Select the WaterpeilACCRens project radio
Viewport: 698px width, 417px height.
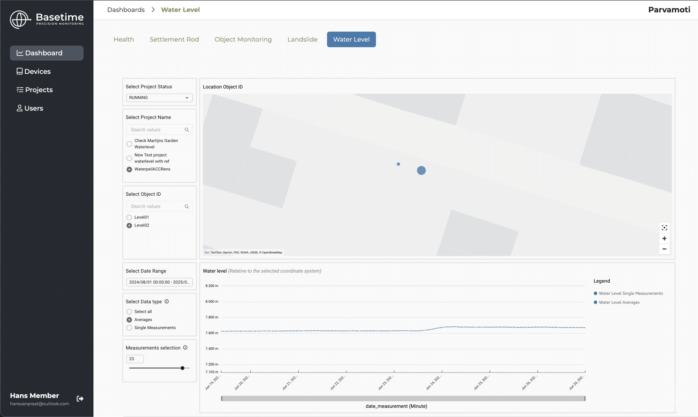[129, 169]
